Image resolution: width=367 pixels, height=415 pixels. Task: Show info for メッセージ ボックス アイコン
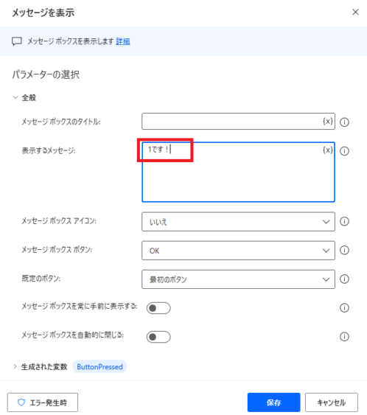344,221
